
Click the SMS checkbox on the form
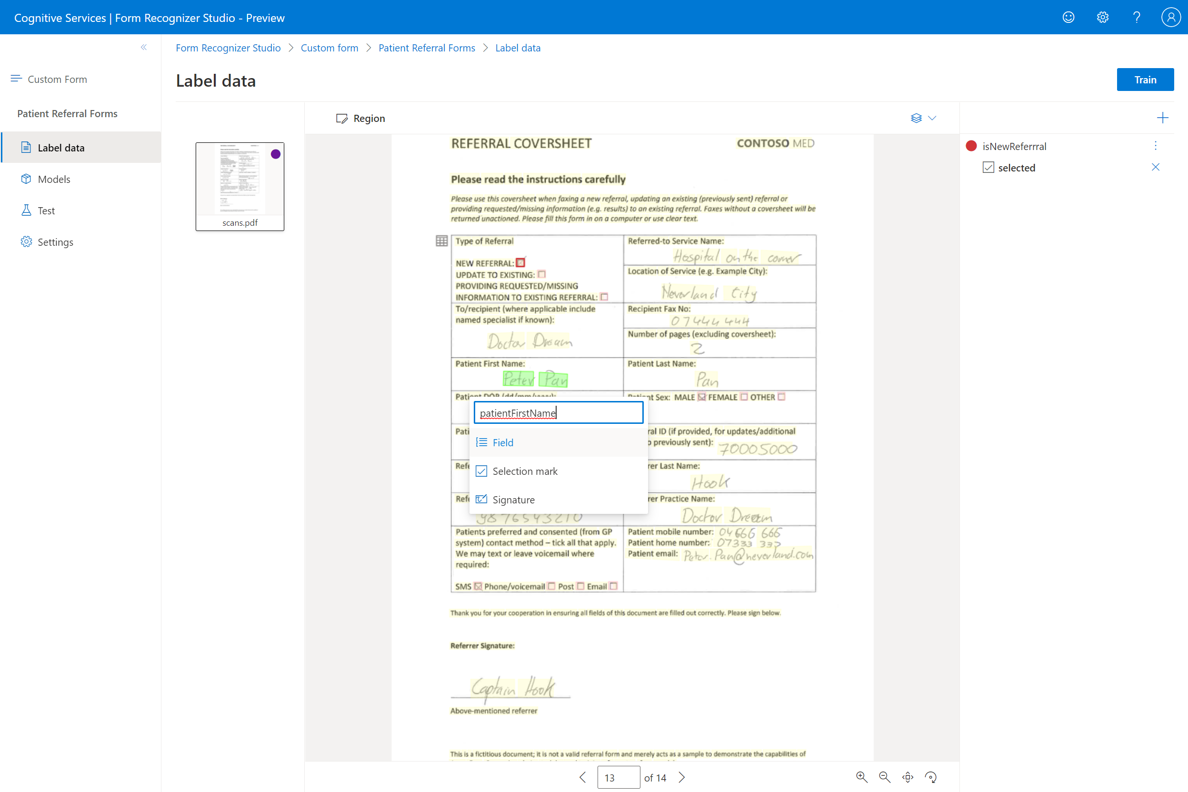[x=478, y=586]
